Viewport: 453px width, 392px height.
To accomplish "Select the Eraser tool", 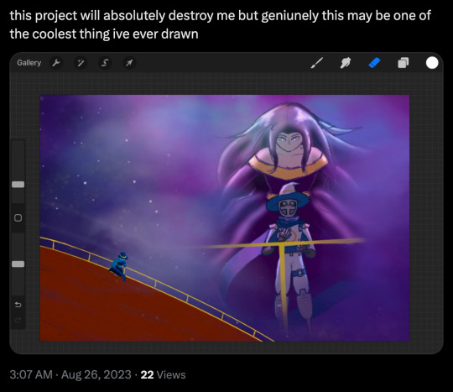I will pos(375,63).
